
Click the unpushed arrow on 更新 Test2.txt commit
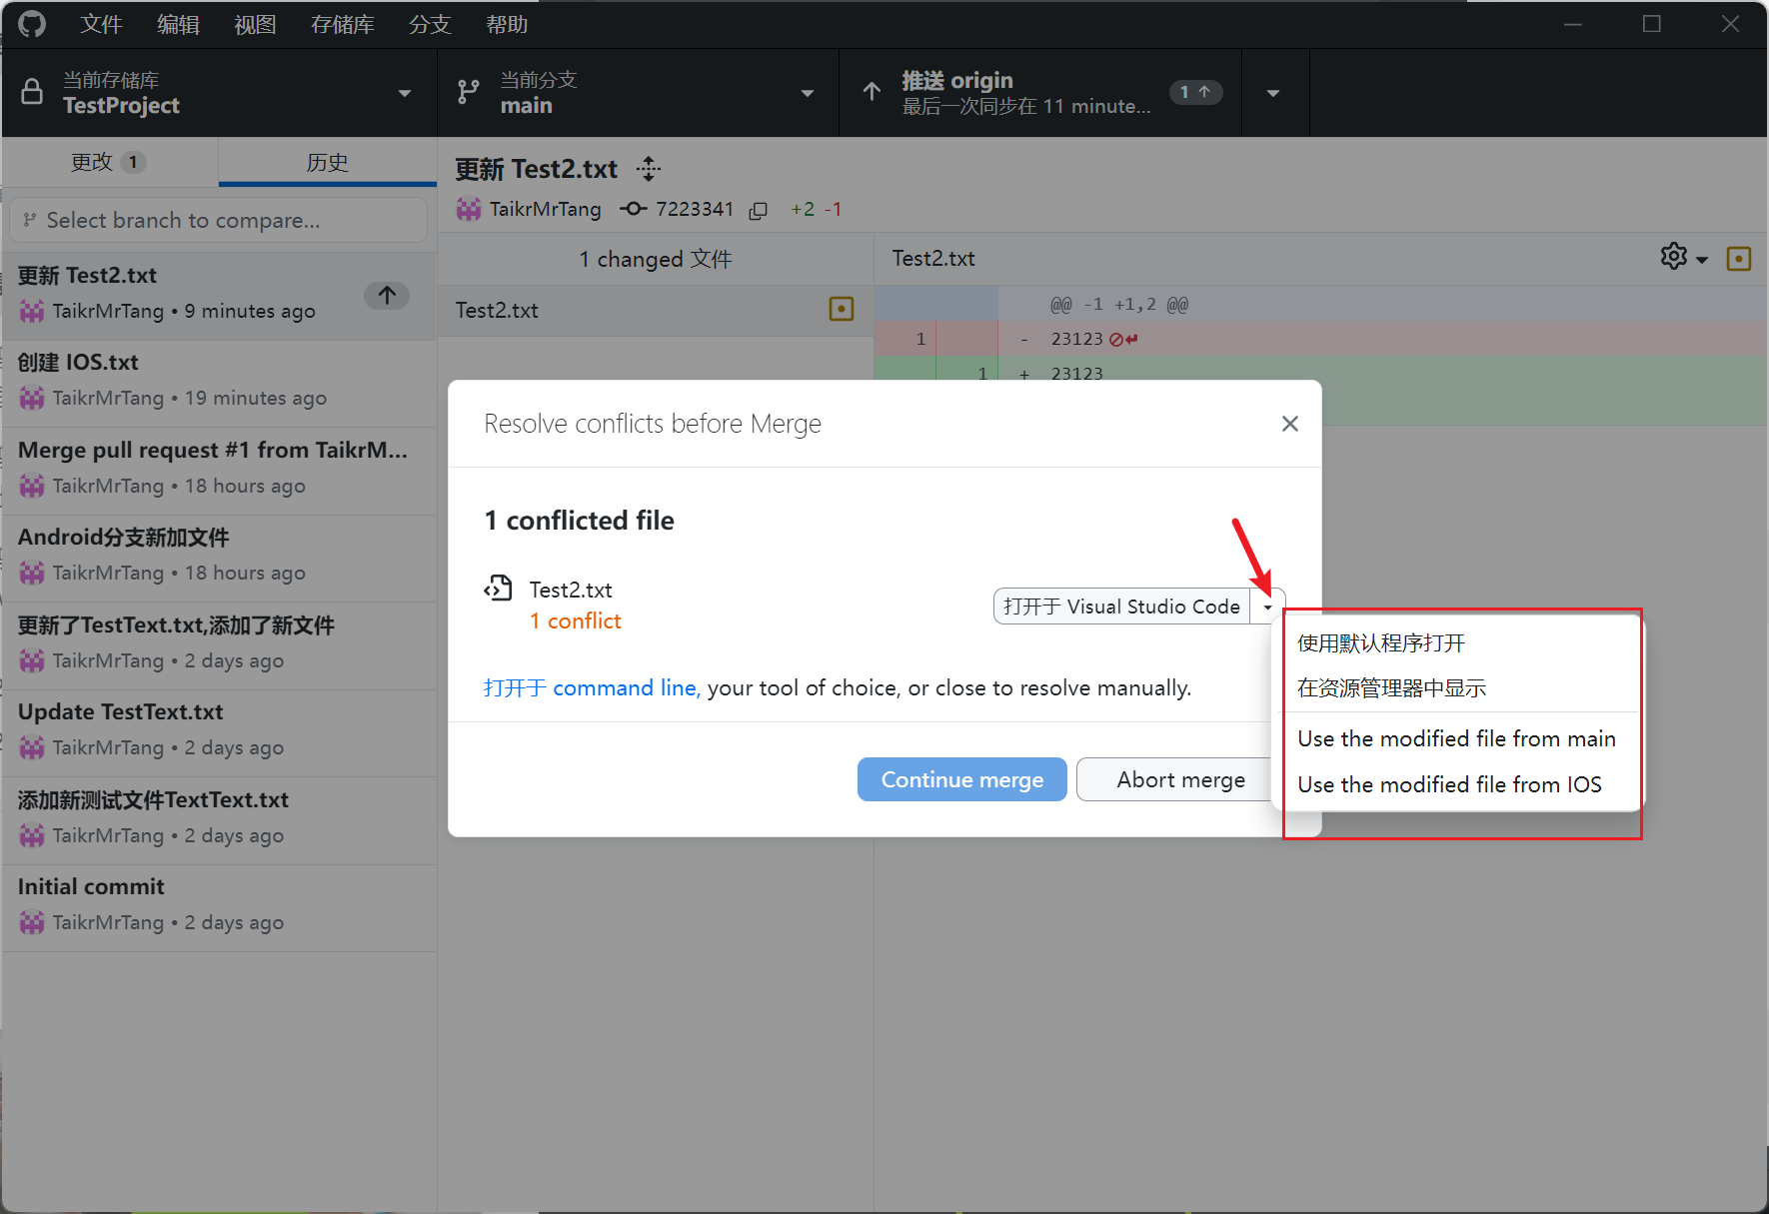(x=387, y=295)
